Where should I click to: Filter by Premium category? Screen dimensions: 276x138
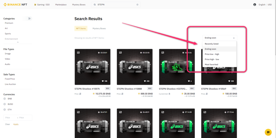coord(9,23)
